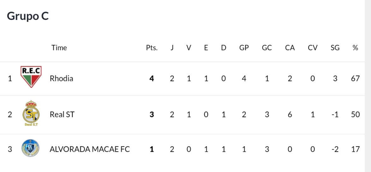Click the Time column header
The width and height of the screenshot is (371, 172).
[x=59, y=48]
